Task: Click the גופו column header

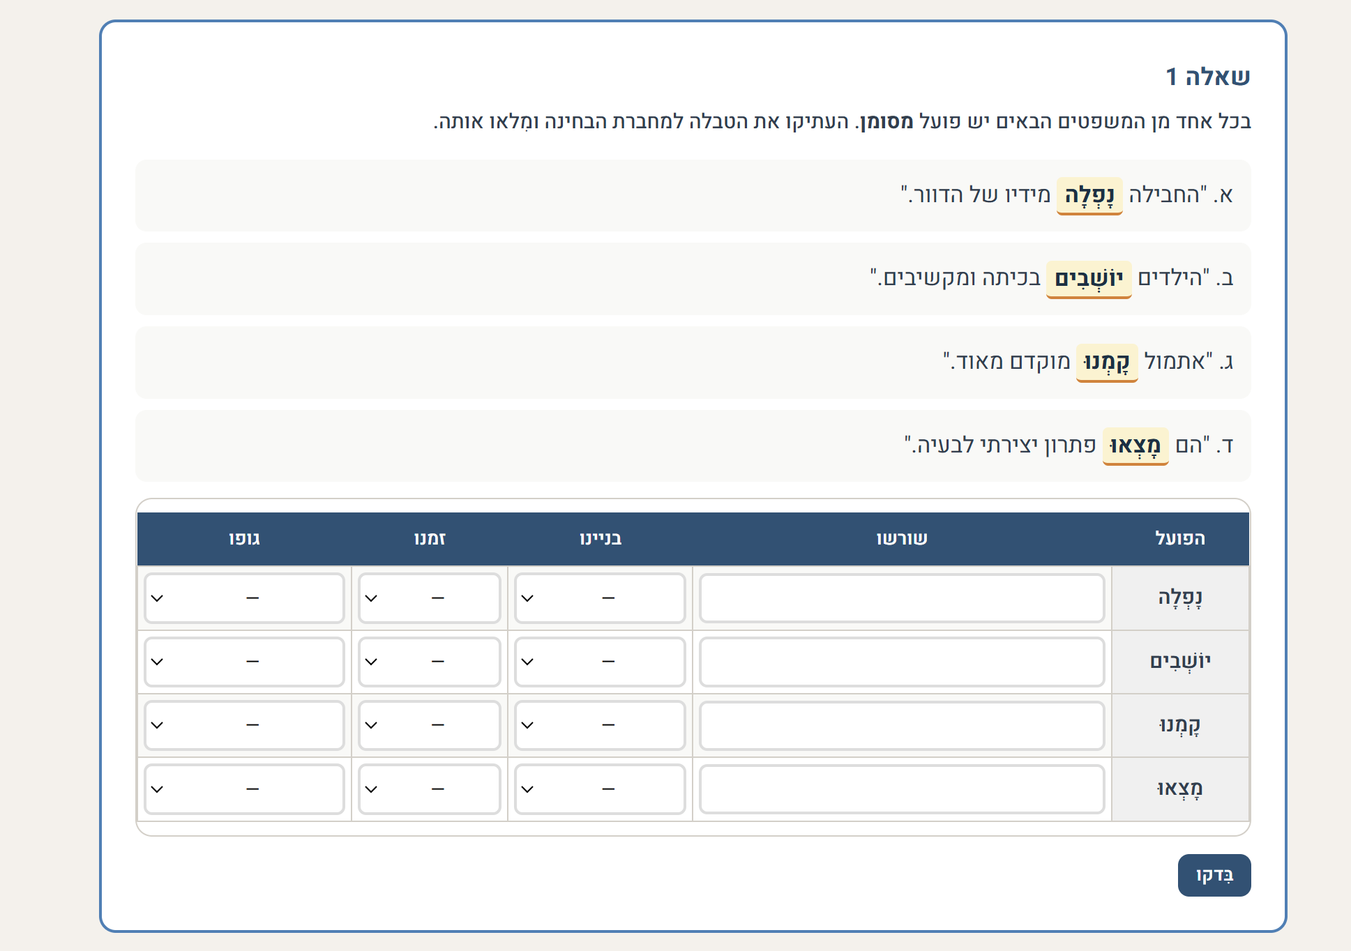Action: [244, 538]
